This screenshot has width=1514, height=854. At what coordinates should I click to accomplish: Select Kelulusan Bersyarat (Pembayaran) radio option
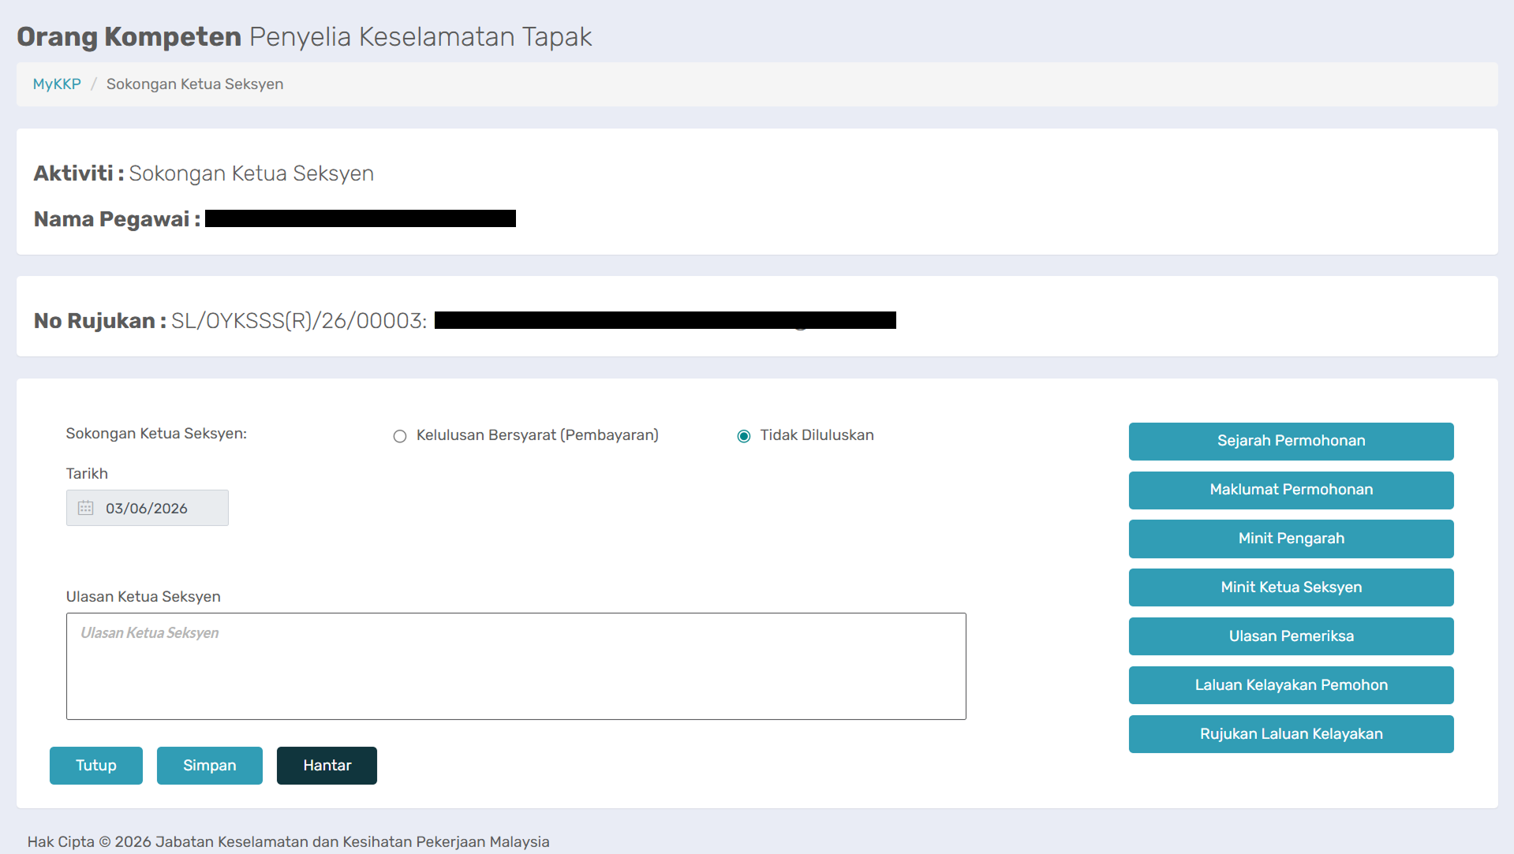[400, 436]
